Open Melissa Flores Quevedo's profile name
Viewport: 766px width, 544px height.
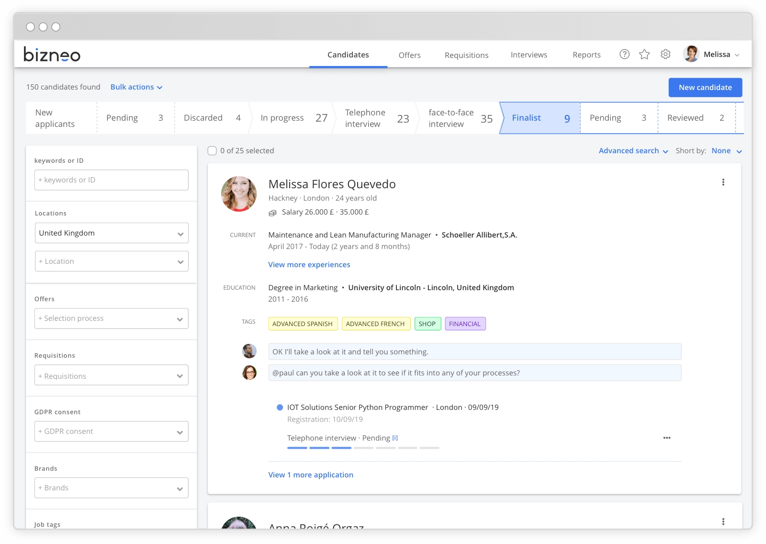point(332,184)
